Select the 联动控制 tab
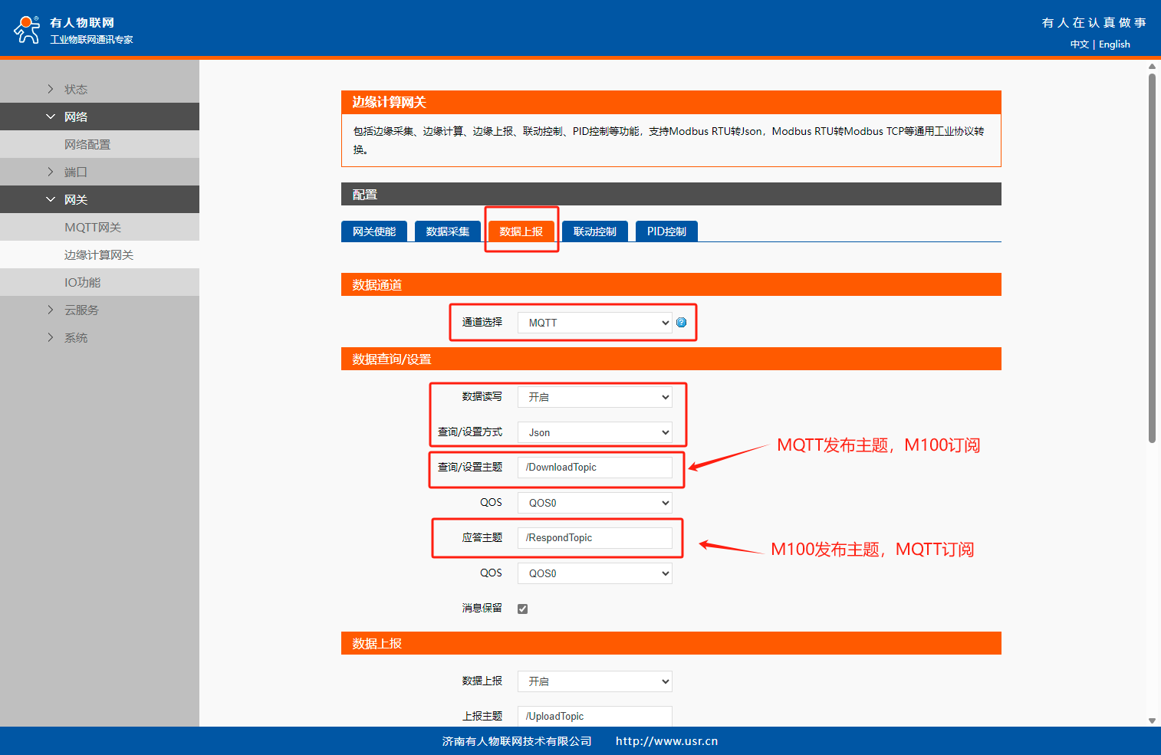Image resolution: width=1161 pixels, height=755 pixels. (x=594, y=231)
